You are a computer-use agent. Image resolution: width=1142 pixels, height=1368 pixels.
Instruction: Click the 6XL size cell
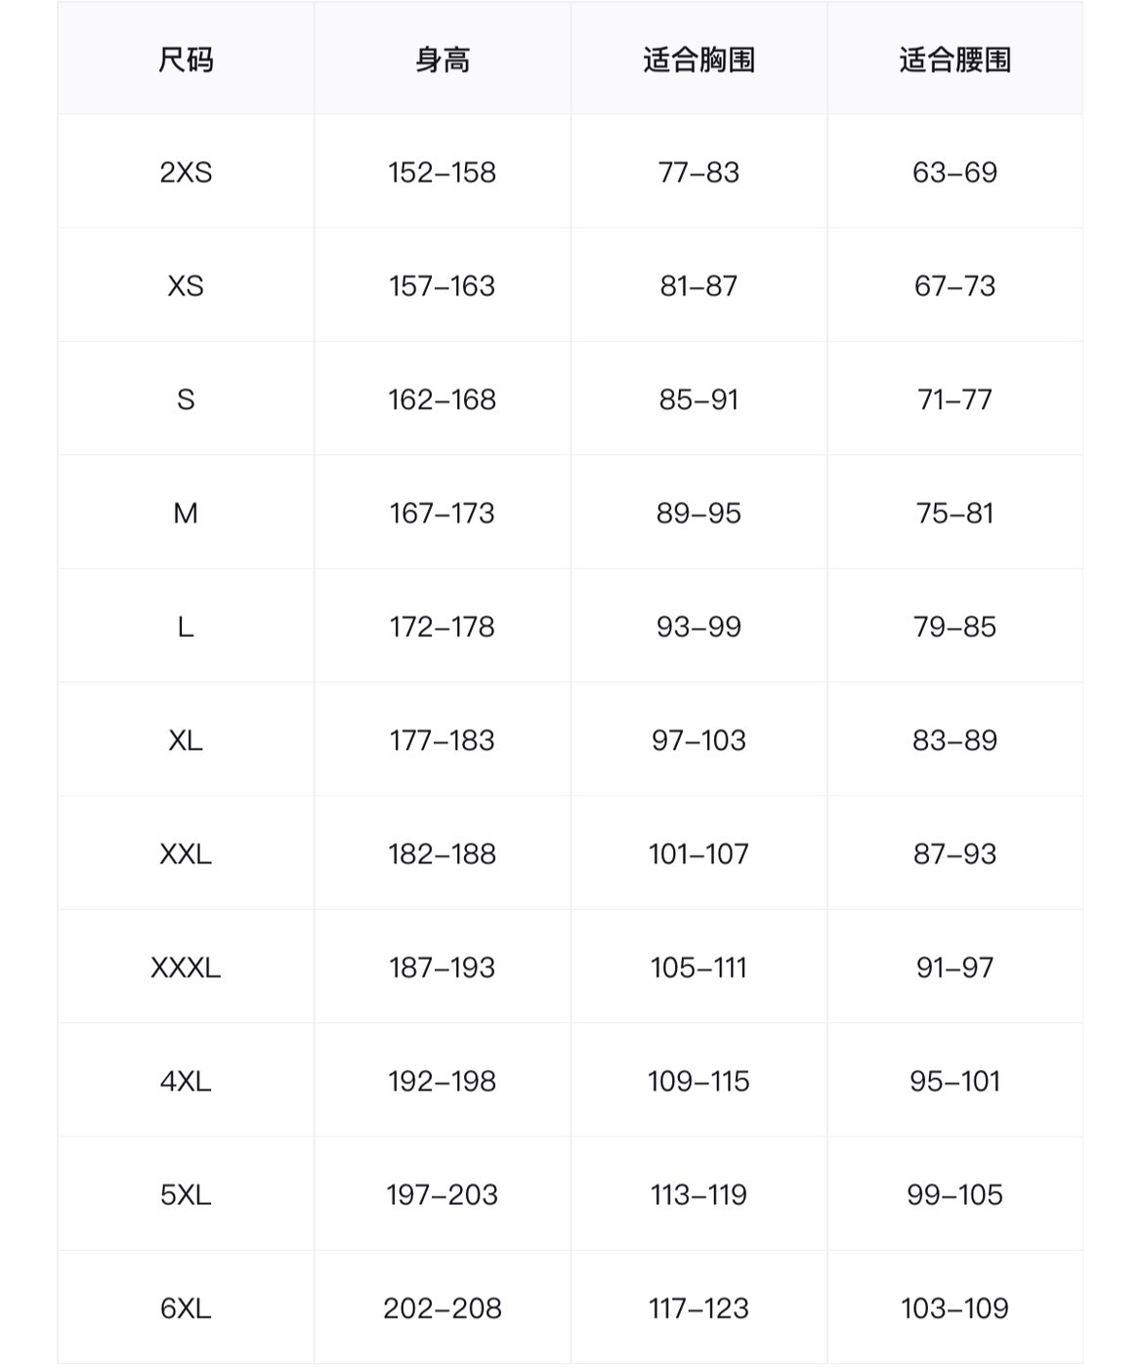(x=186, y=1308)
